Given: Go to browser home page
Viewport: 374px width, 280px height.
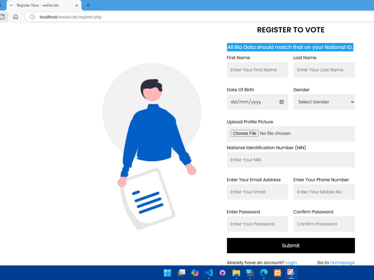Looking at the screenshot, I should (15, 17).
